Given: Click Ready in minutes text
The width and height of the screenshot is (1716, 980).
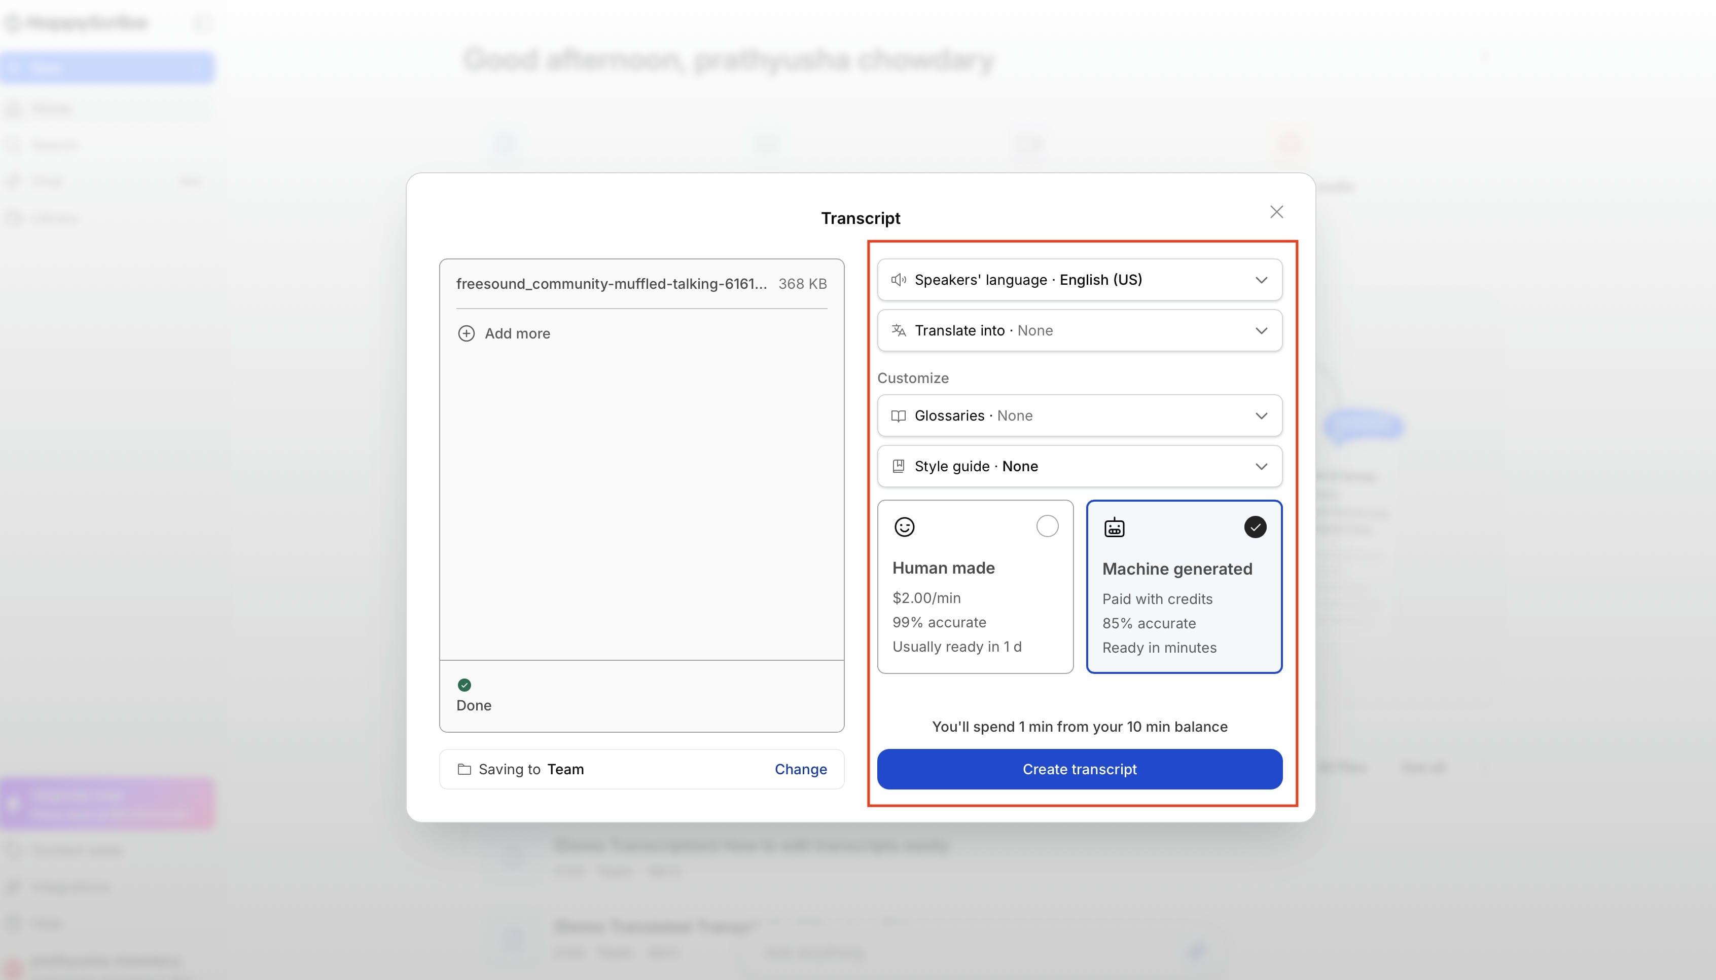Looking at the screenshot, I should (1159, 648).
